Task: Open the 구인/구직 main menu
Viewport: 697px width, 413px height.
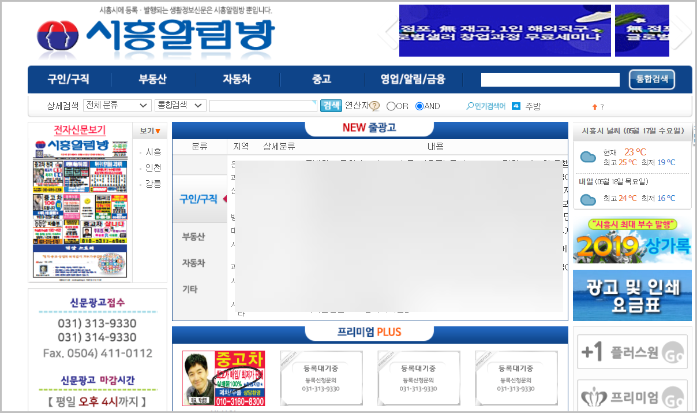Action: point(69,80)
